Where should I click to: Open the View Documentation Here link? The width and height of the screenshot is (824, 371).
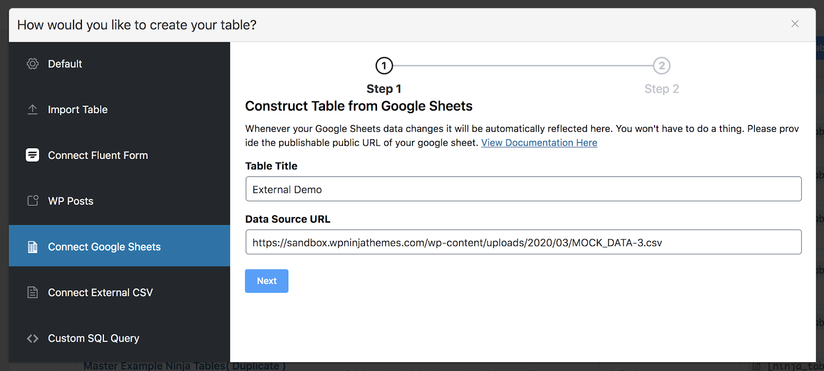click(x=539, y=143)
